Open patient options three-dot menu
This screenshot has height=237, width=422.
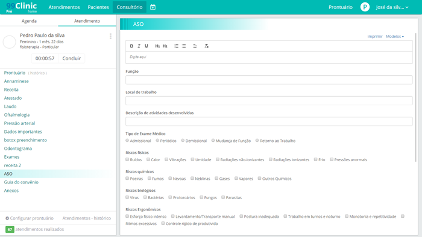tap(110, 36)
